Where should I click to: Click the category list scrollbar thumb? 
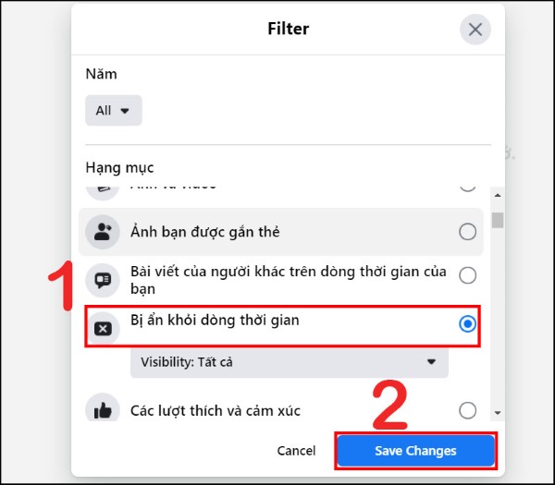pyautogui.click(x=498, y=220)
